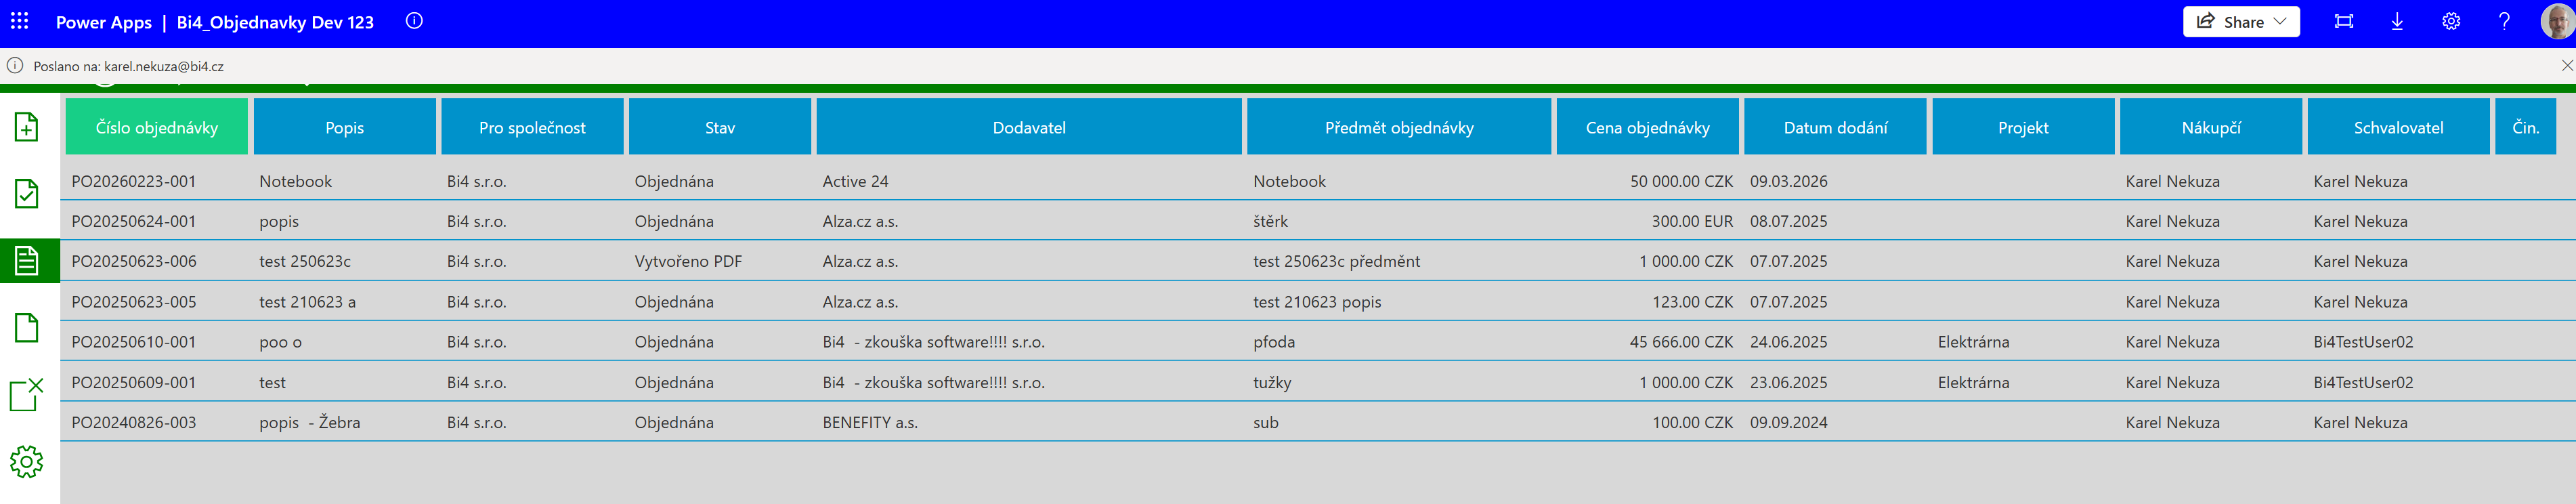This screenshot has width=2576, height=504.
Task: Click the blank document sidebar icon
Action: (x=27, y=328)
